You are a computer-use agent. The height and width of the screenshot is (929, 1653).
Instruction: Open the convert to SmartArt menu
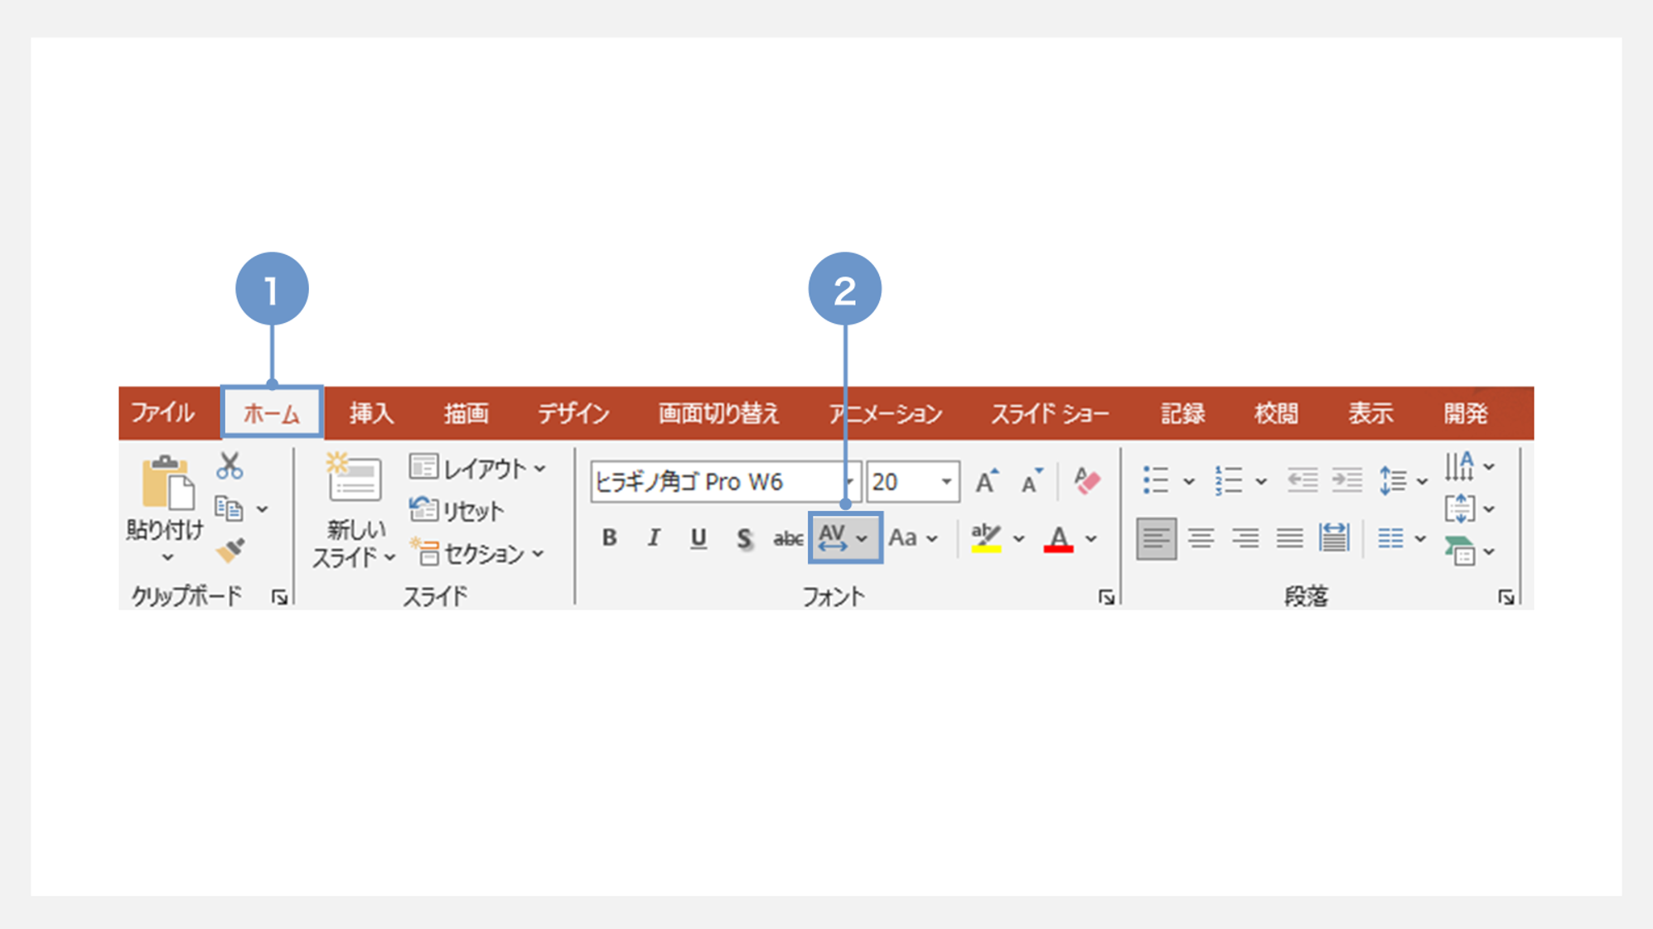pyautogui.click(x=1469, y=551)
